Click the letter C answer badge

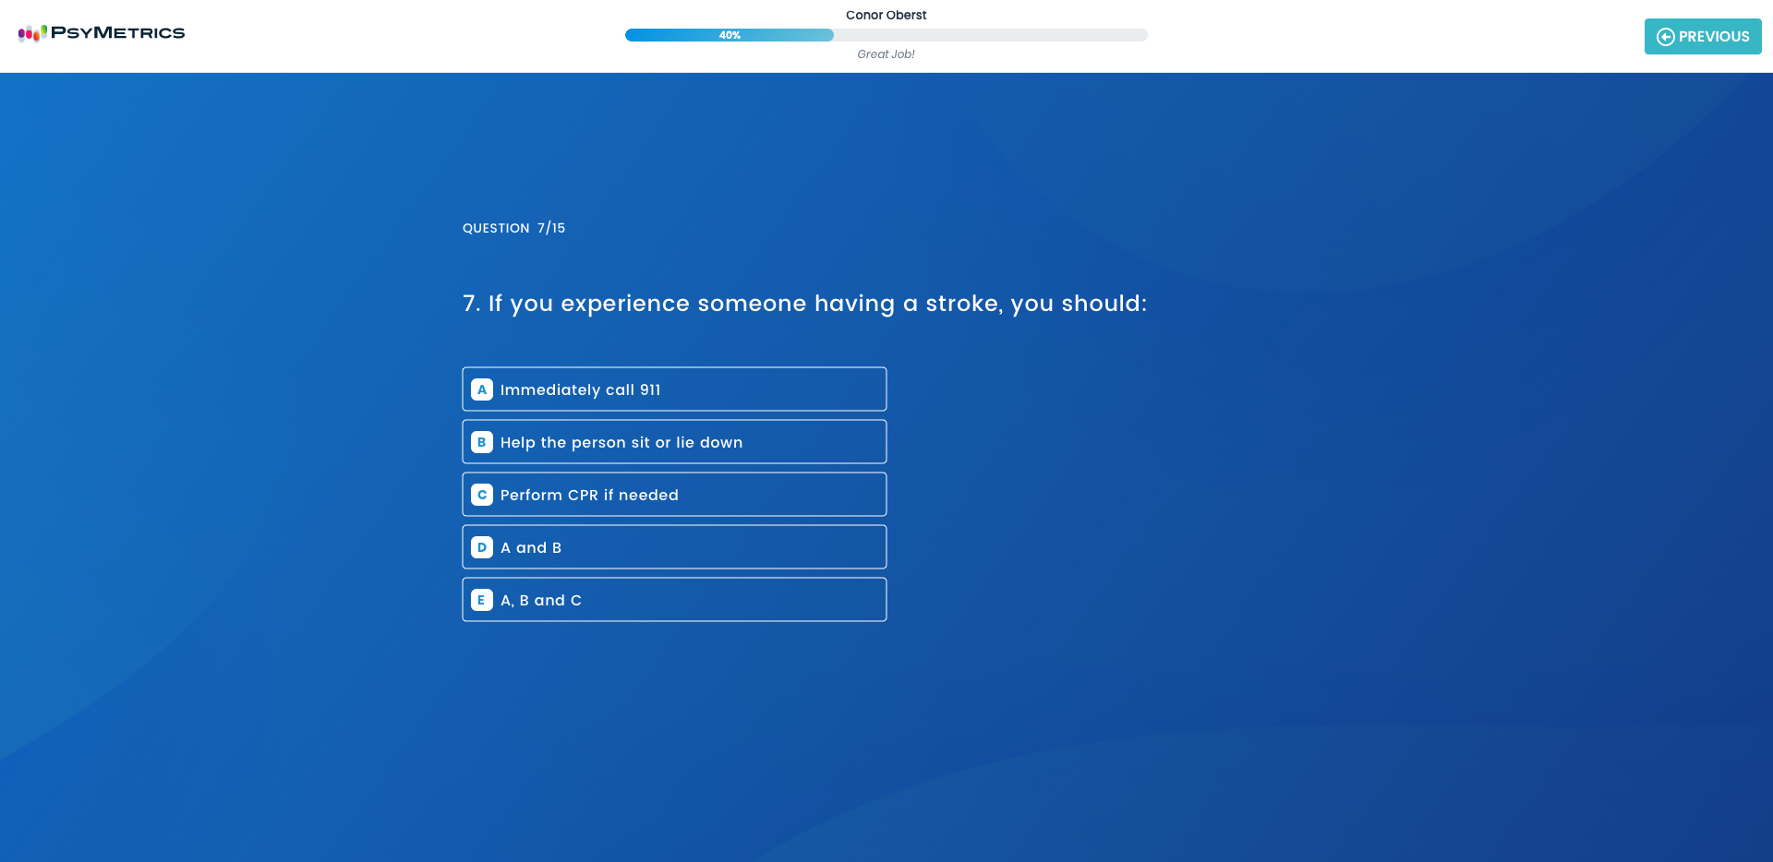[x=482, y=495]
